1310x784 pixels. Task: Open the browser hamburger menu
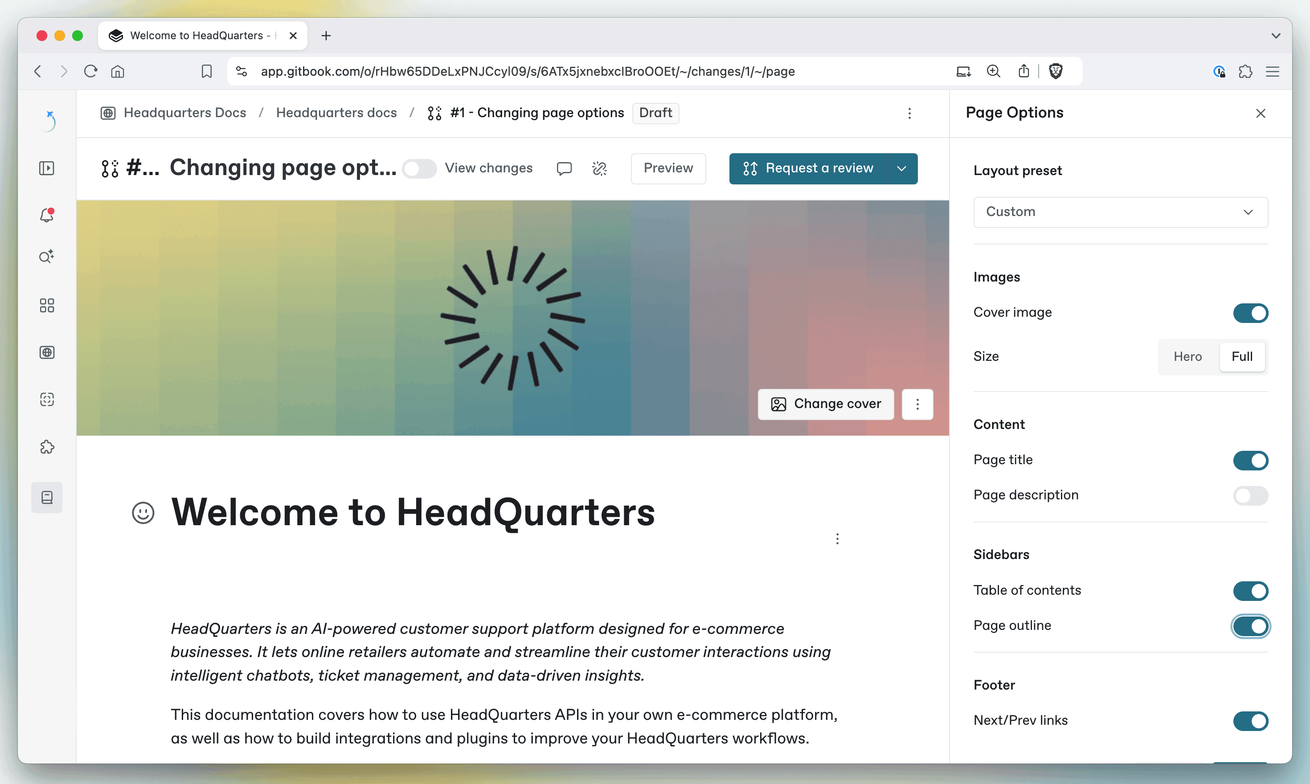point(1273,71)
